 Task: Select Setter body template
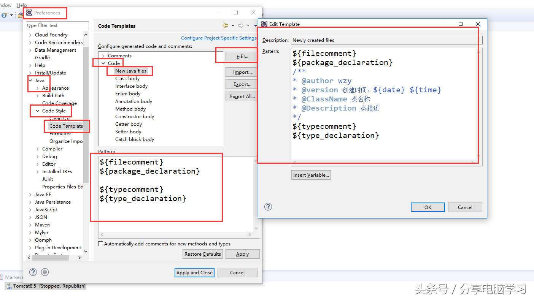pos(128,132)
